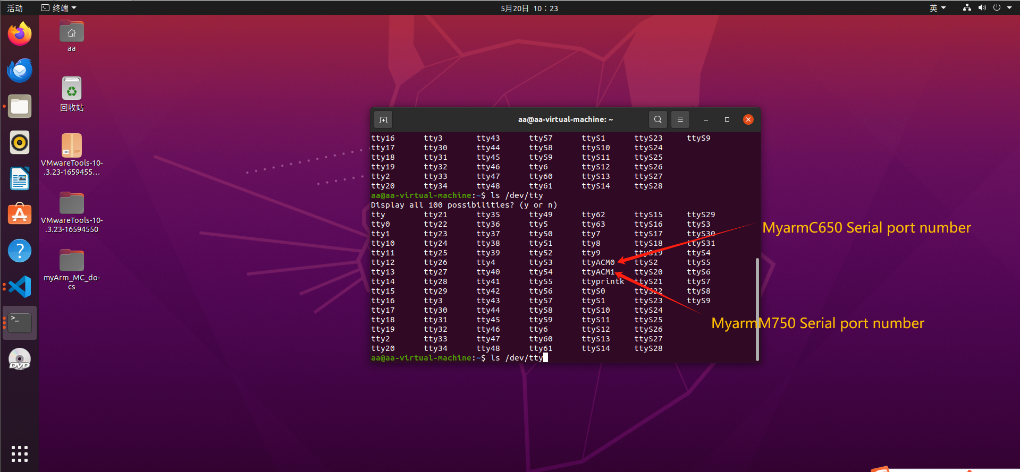Click ttyS29 in the terminal listing
The width and height of the screenshot is (1020, 472).
[x=701, y=214]
